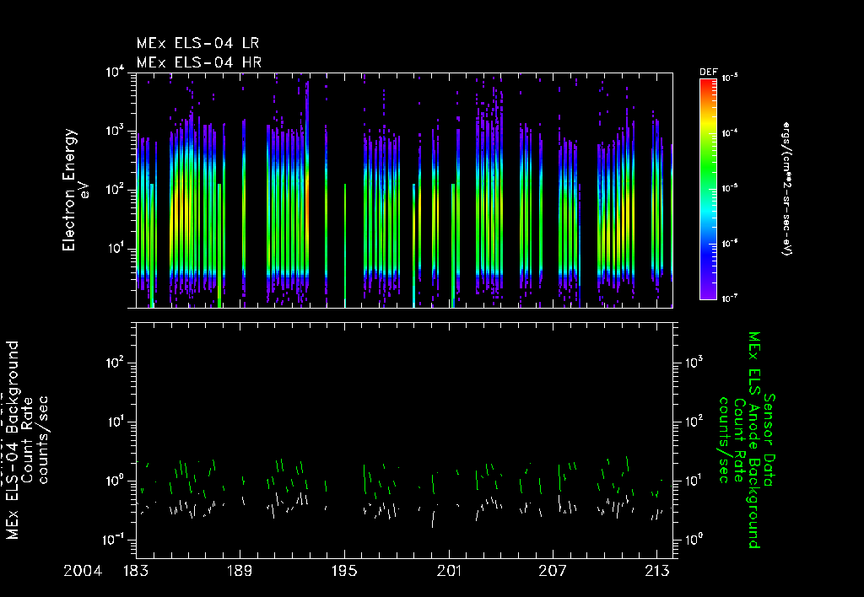864x597 pixels.
Task: Click 10^-1 on the left Background Count Rate axis
Action: (114, 540)
